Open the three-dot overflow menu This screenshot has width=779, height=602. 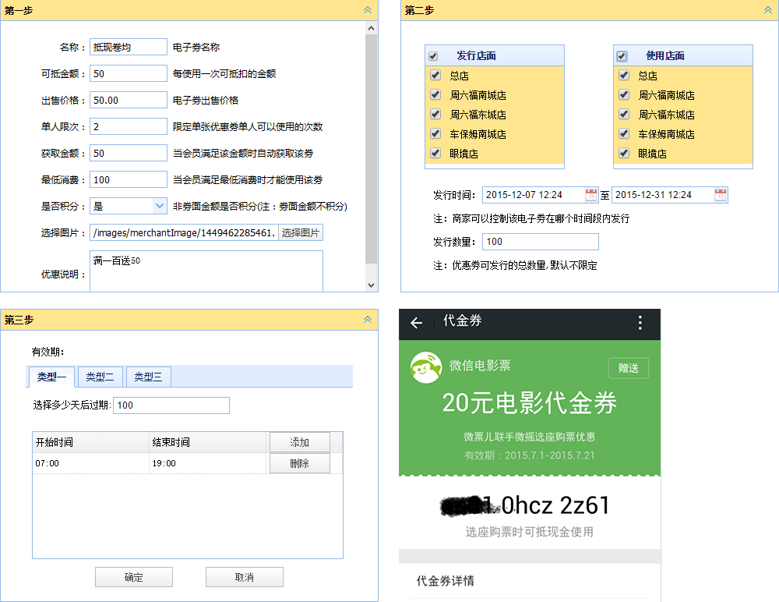[640, 323]
